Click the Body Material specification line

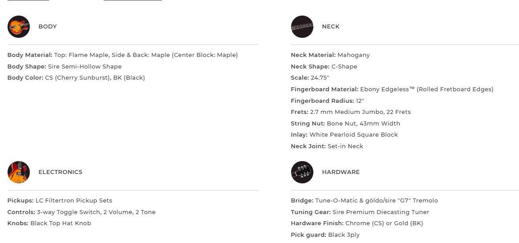point(122,55)
